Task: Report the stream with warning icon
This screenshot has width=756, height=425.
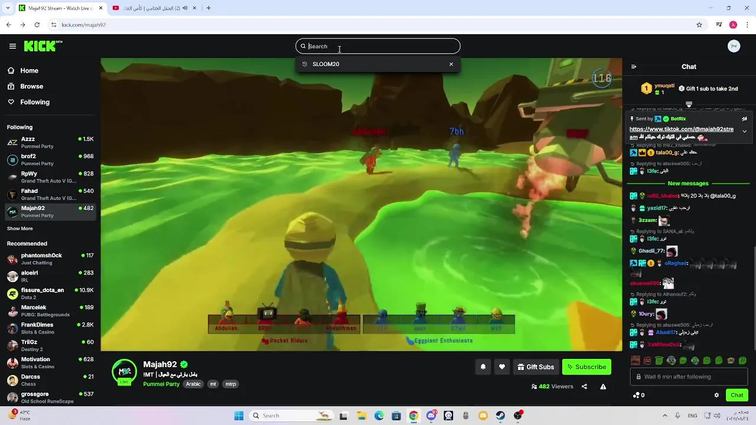Action: click(x=603, y=387)
